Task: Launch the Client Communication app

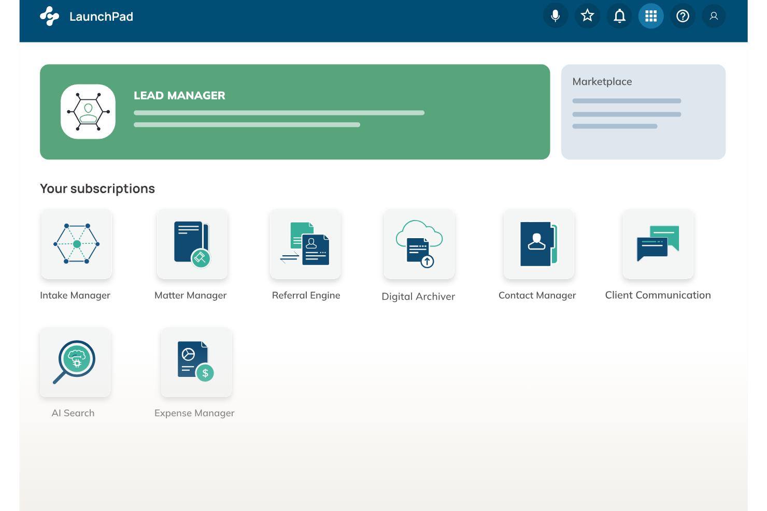Action: (x=658, y=244)
